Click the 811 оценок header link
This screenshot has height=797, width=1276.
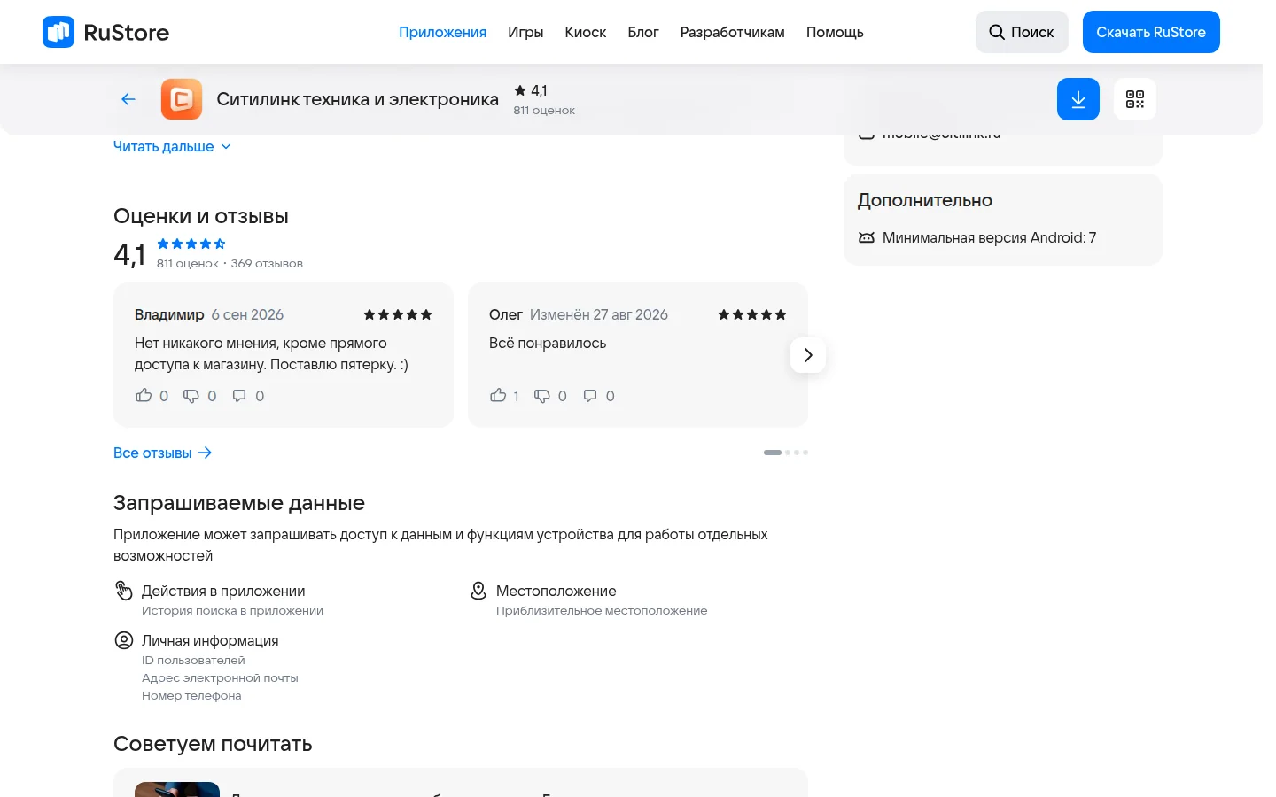point(544,110)
